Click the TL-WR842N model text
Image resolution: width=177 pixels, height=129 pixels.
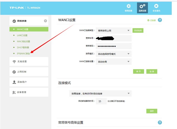click(x=33, y=8)
